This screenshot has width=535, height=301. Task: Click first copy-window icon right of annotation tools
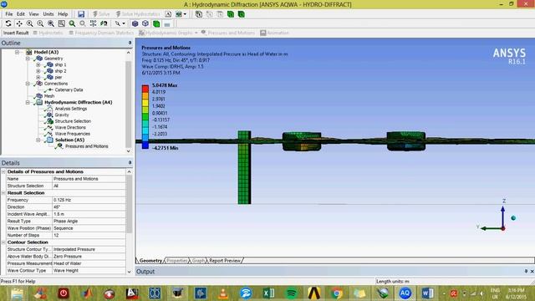click(x=199, y=14)
